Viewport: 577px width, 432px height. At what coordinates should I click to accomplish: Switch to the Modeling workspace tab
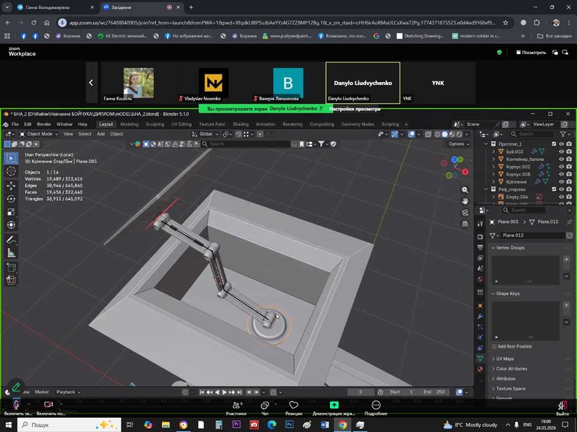(x=129, y=124)
